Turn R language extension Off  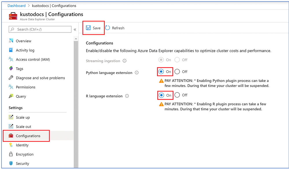coord(177,95)
